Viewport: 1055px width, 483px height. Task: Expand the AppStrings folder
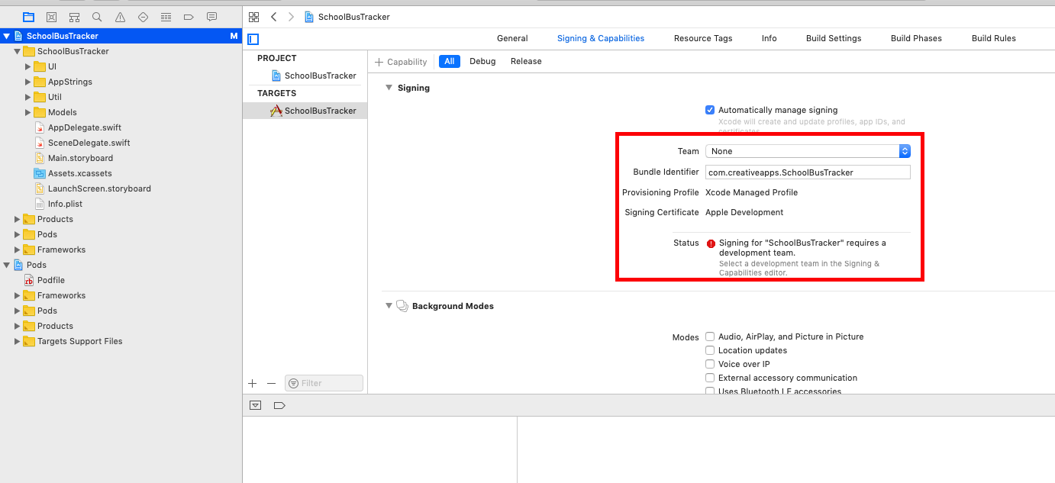point(28,82)
